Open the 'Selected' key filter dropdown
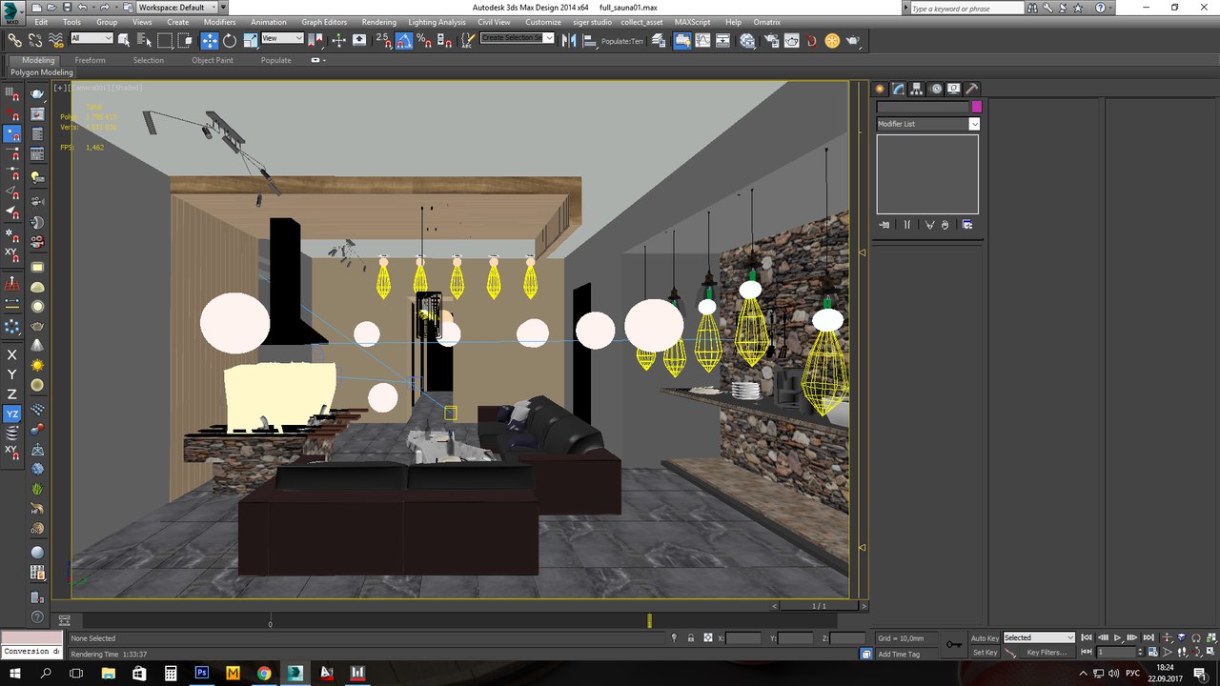Screen dimensions: 1220x686 click(1039, 637)
